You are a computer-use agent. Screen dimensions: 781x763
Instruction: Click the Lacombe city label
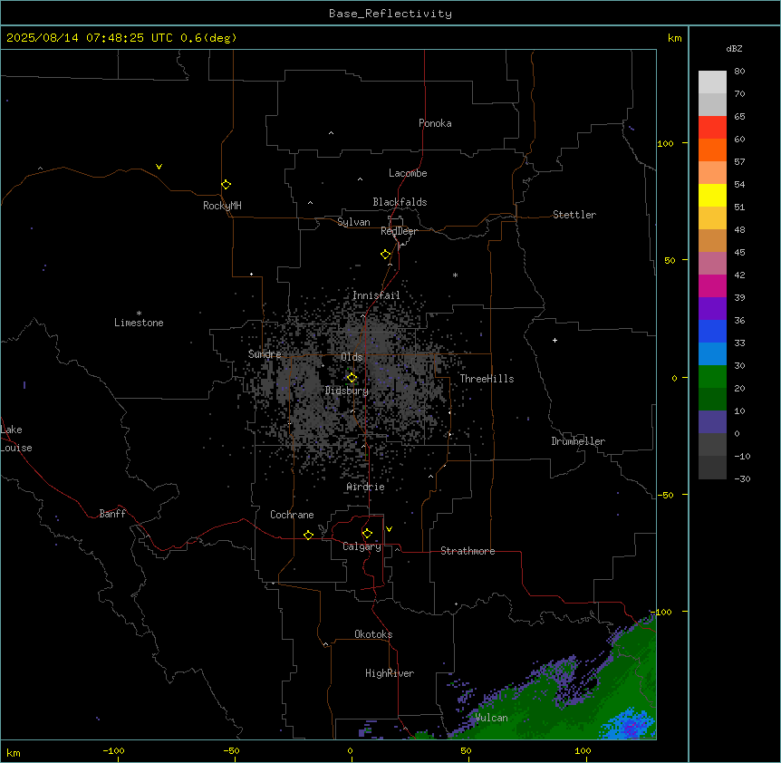[x=408, y=173]
